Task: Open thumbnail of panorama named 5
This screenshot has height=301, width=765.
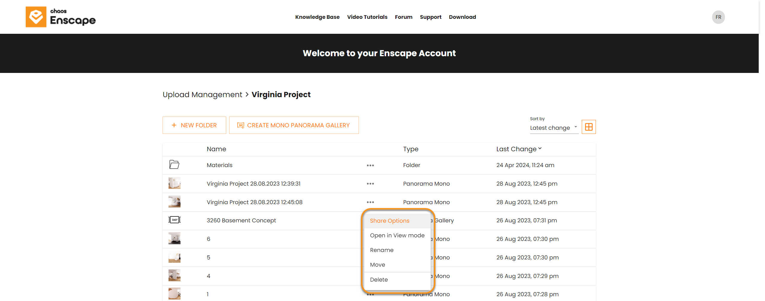Action: [175, 257]
